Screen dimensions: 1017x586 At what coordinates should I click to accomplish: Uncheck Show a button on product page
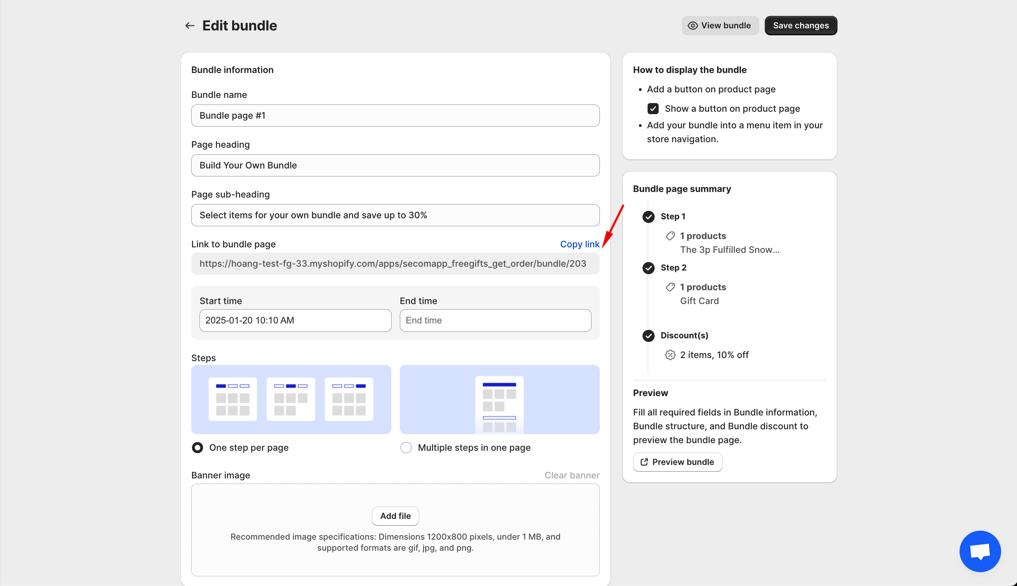pos(653,109)
